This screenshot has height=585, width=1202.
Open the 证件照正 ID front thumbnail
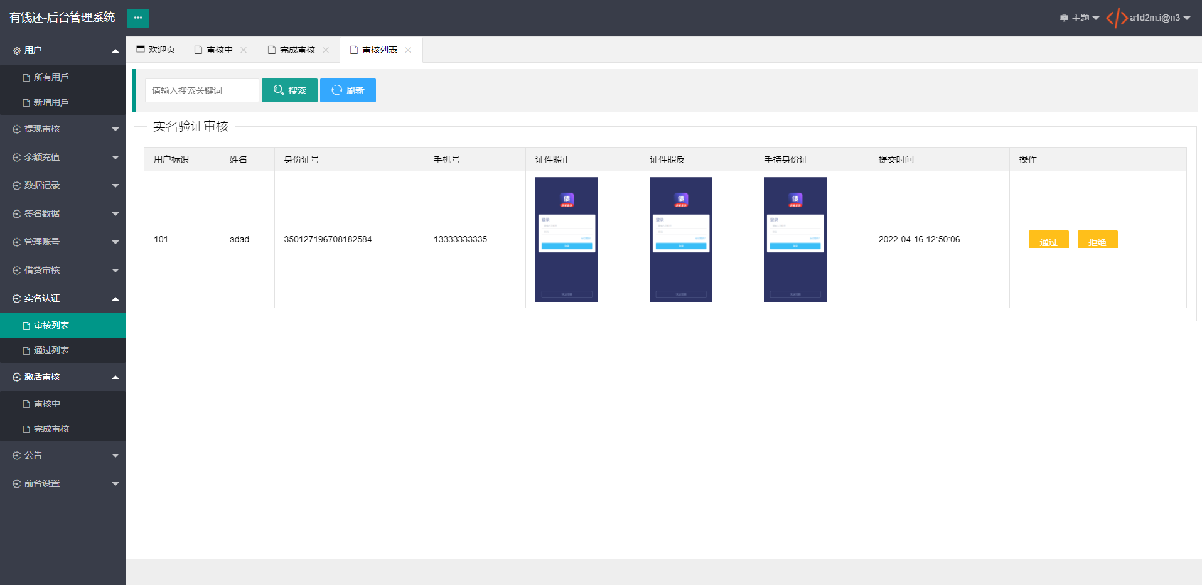click(x=567, y=239)
